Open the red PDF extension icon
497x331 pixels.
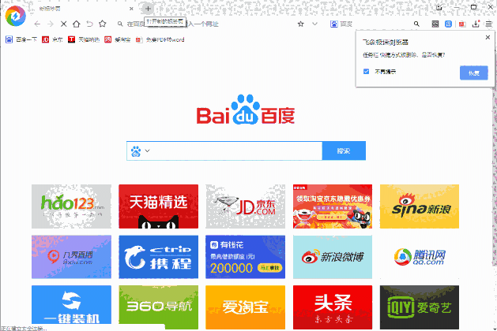[462, 24]
